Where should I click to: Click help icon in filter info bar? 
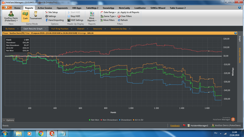coord(235,33)
